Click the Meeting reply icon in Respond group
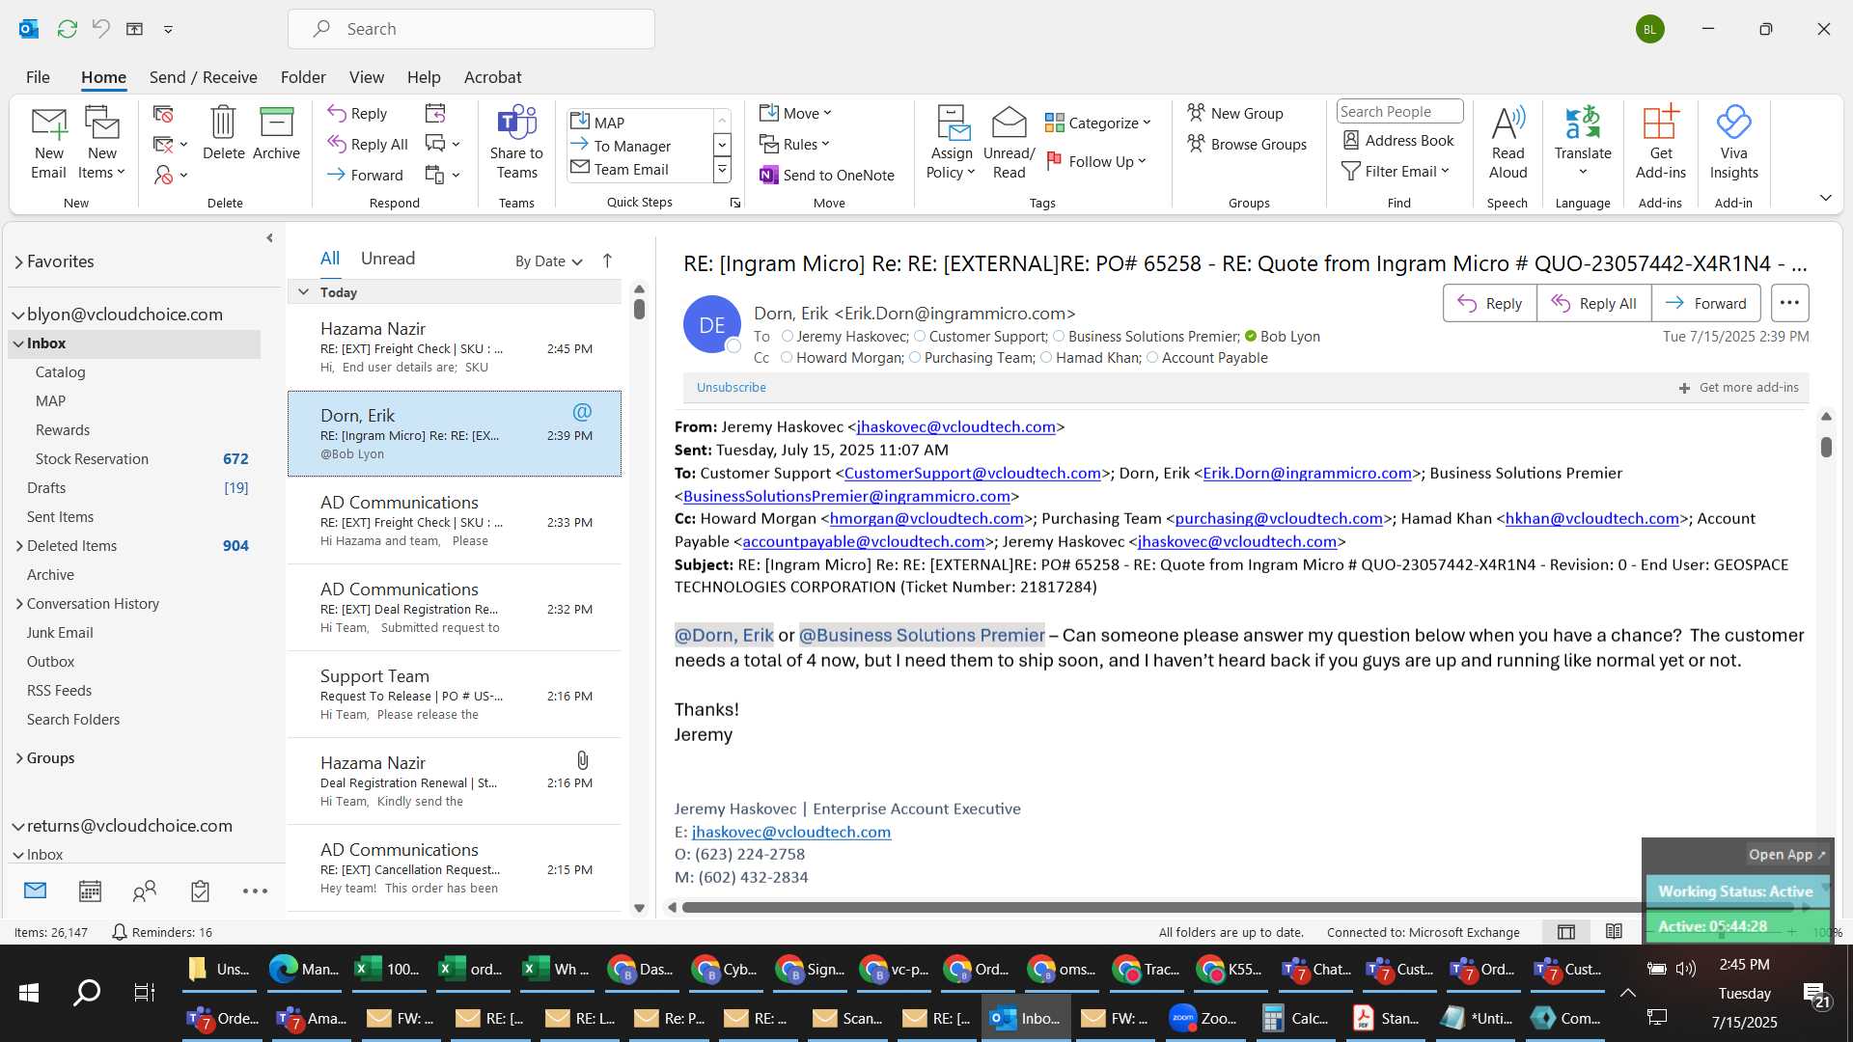Screen dimensions: 1853x1042 (x=435, y=113)
